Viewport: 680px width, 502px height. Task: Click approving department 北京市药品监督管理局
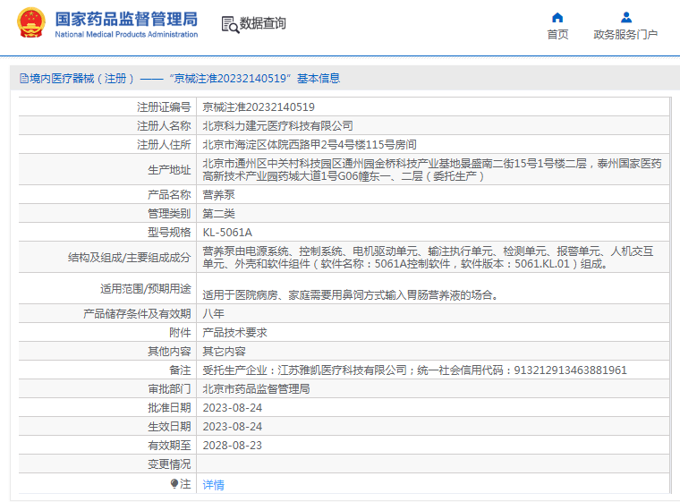pos(256,389)
